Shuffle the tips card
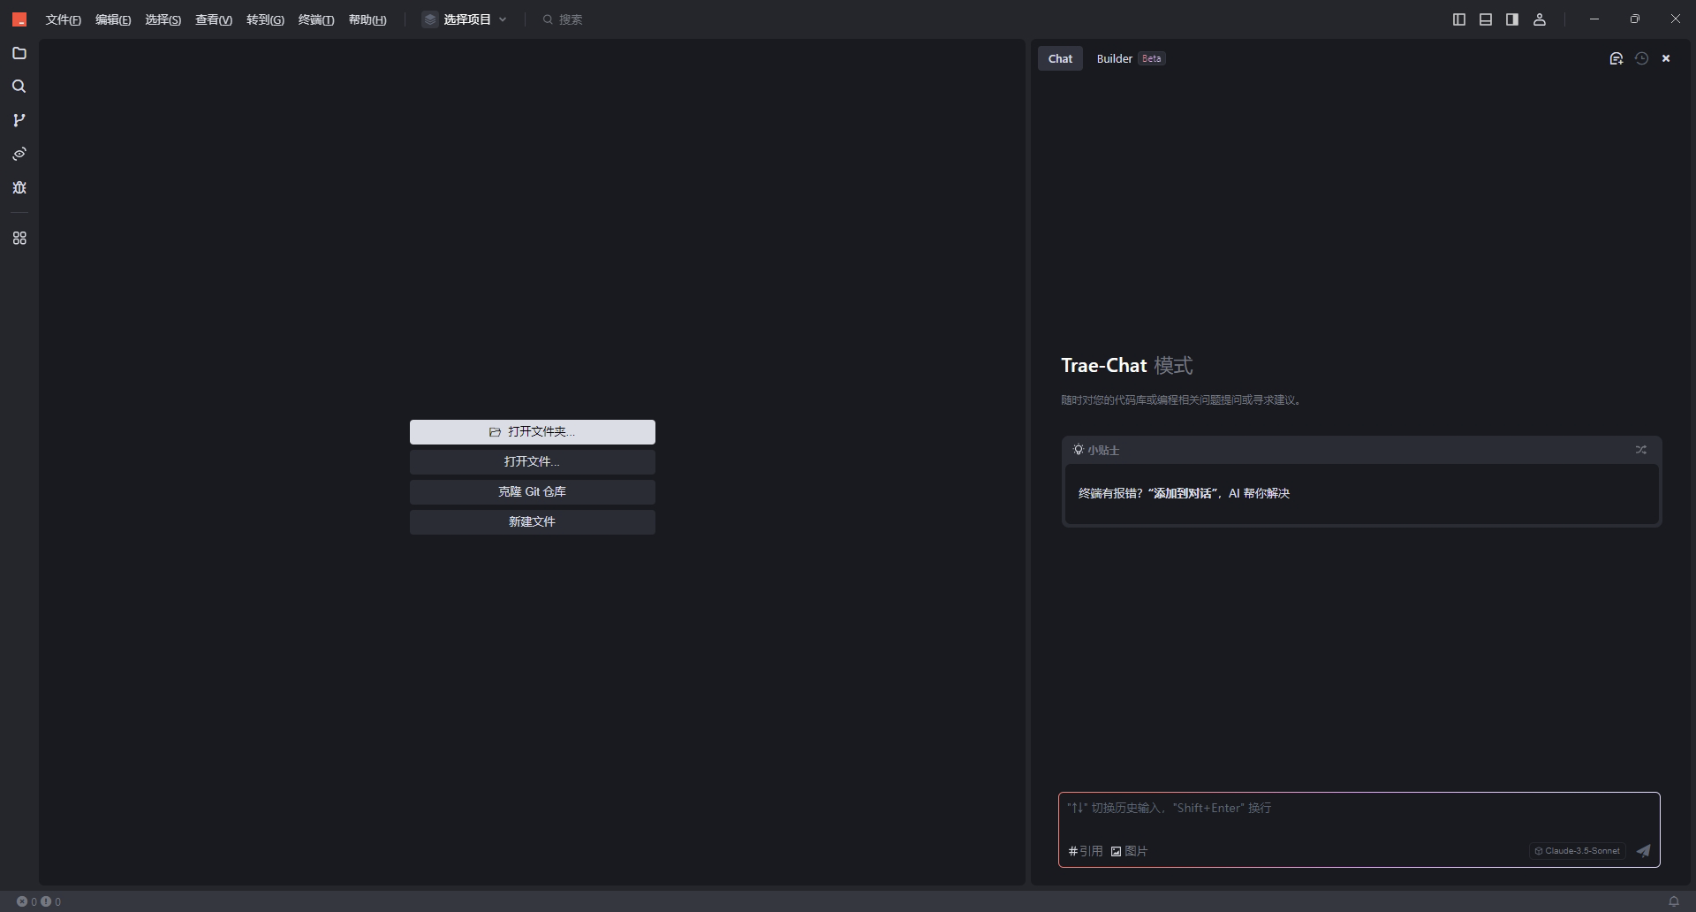This screenshot has width=1696, height=912. (x=1640, y=450)
